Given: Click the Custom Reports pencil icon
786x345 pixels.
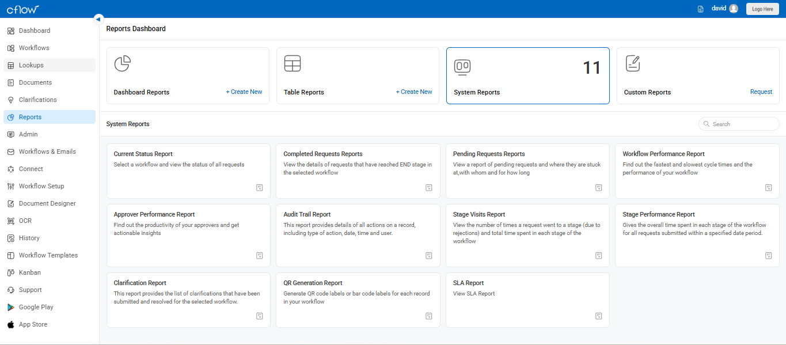Looking at the screenshot, I should coord(633,63).
